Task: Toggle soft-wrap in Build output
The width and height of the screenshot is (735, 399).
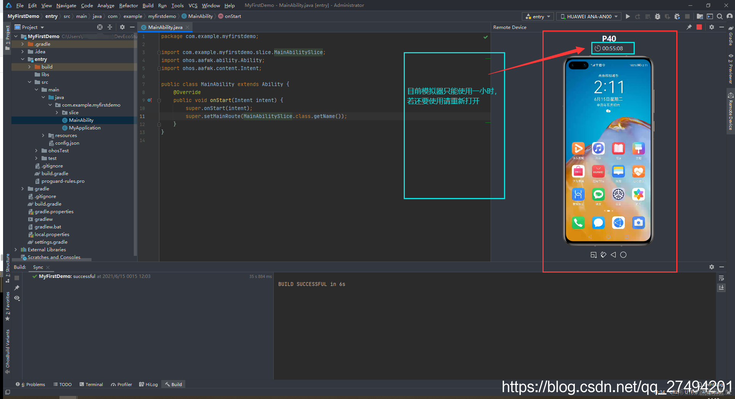Action: pyautogui.click(x=721, y=278)
